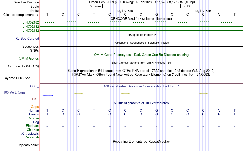The image size is (243, 151).
Task: Click '100 vertebrates Basewise Conservation by PhyloP' title
Action: pyautogui.click(x=141, y=86)
